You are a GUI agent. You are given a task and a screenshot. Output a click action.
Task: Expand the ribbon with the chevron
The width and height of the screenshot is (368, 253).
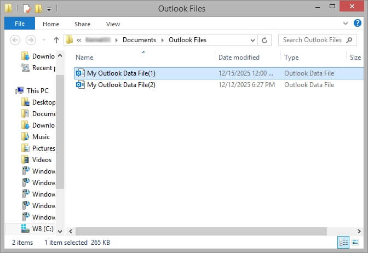(x=345, y=23)
